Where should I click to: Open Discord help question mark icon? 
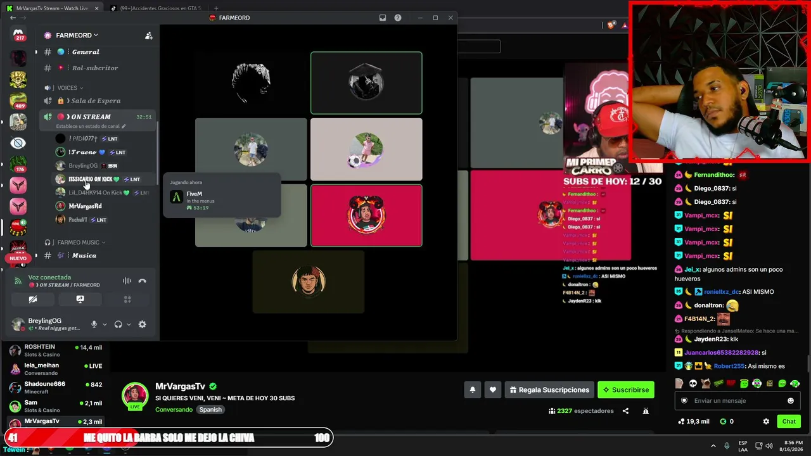coord(398,18)
